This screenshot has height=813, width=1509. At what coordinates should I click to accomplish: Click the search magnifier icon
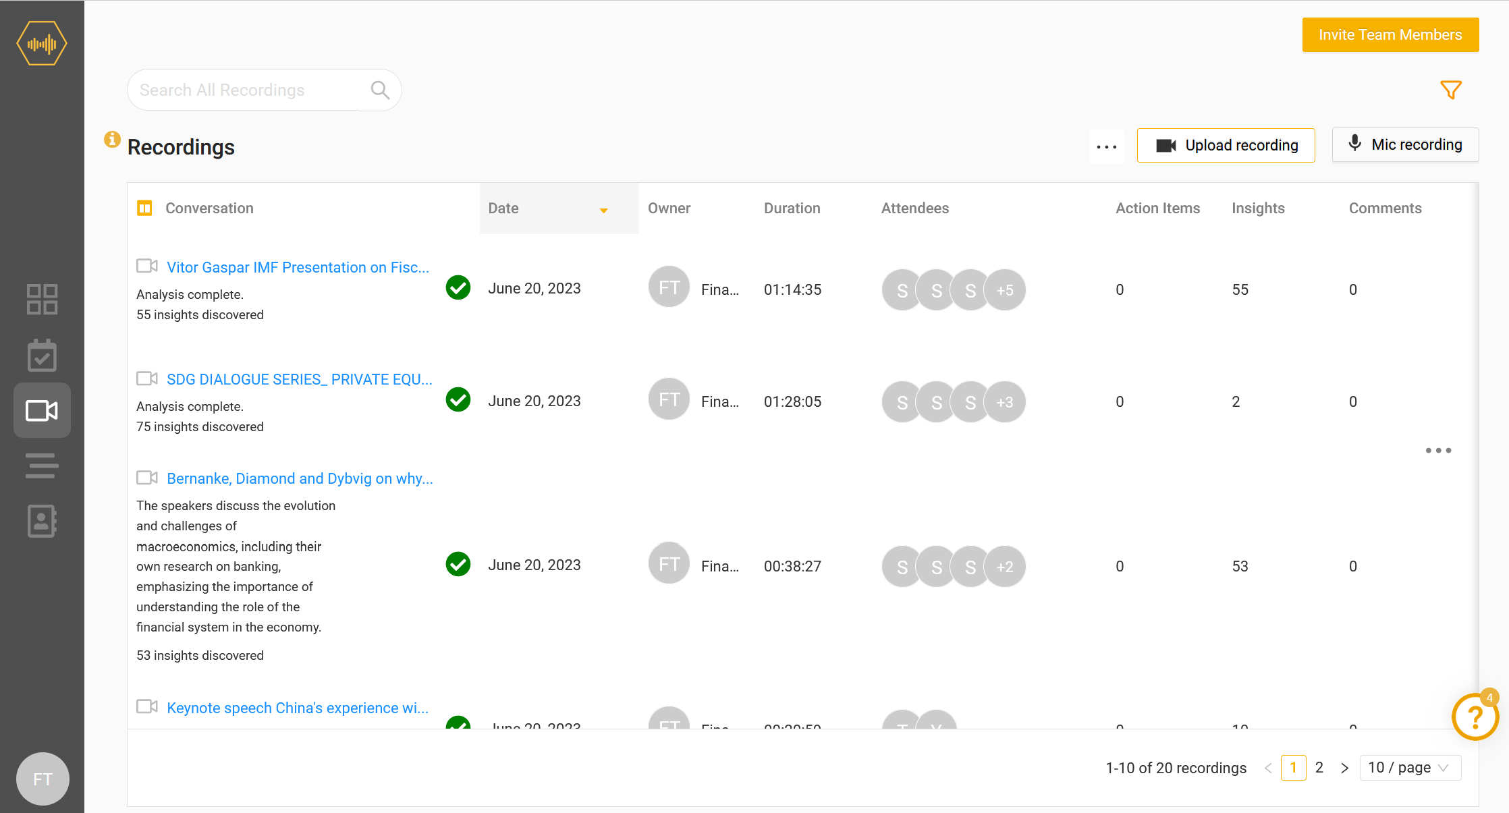coord(381,90)
